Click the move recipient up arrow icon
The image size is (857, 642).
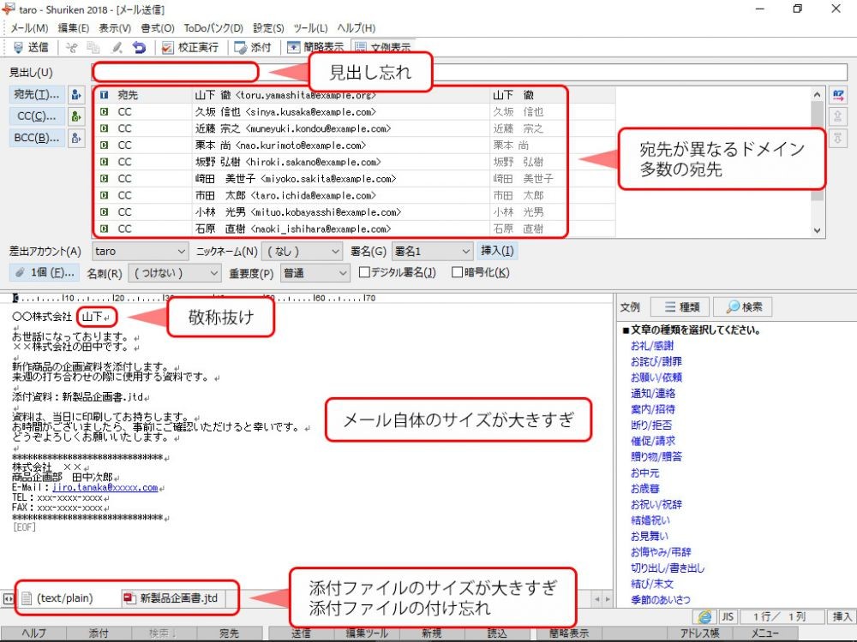tap(838, 116)
